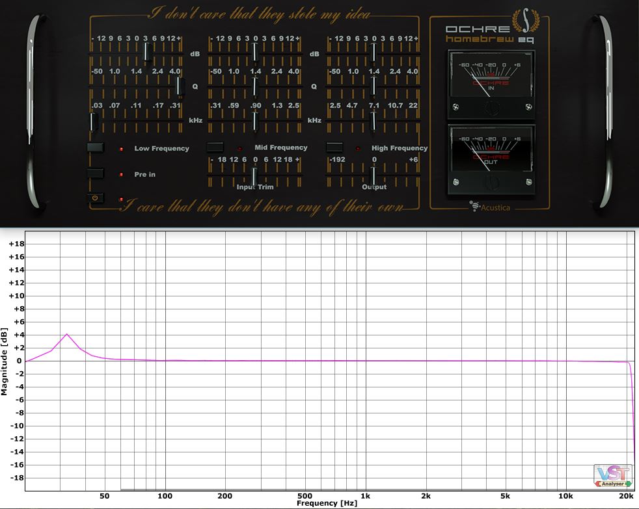Screen dimensions: 639x509
Task: Click the power red LED indicator
Action: point(121,200)
